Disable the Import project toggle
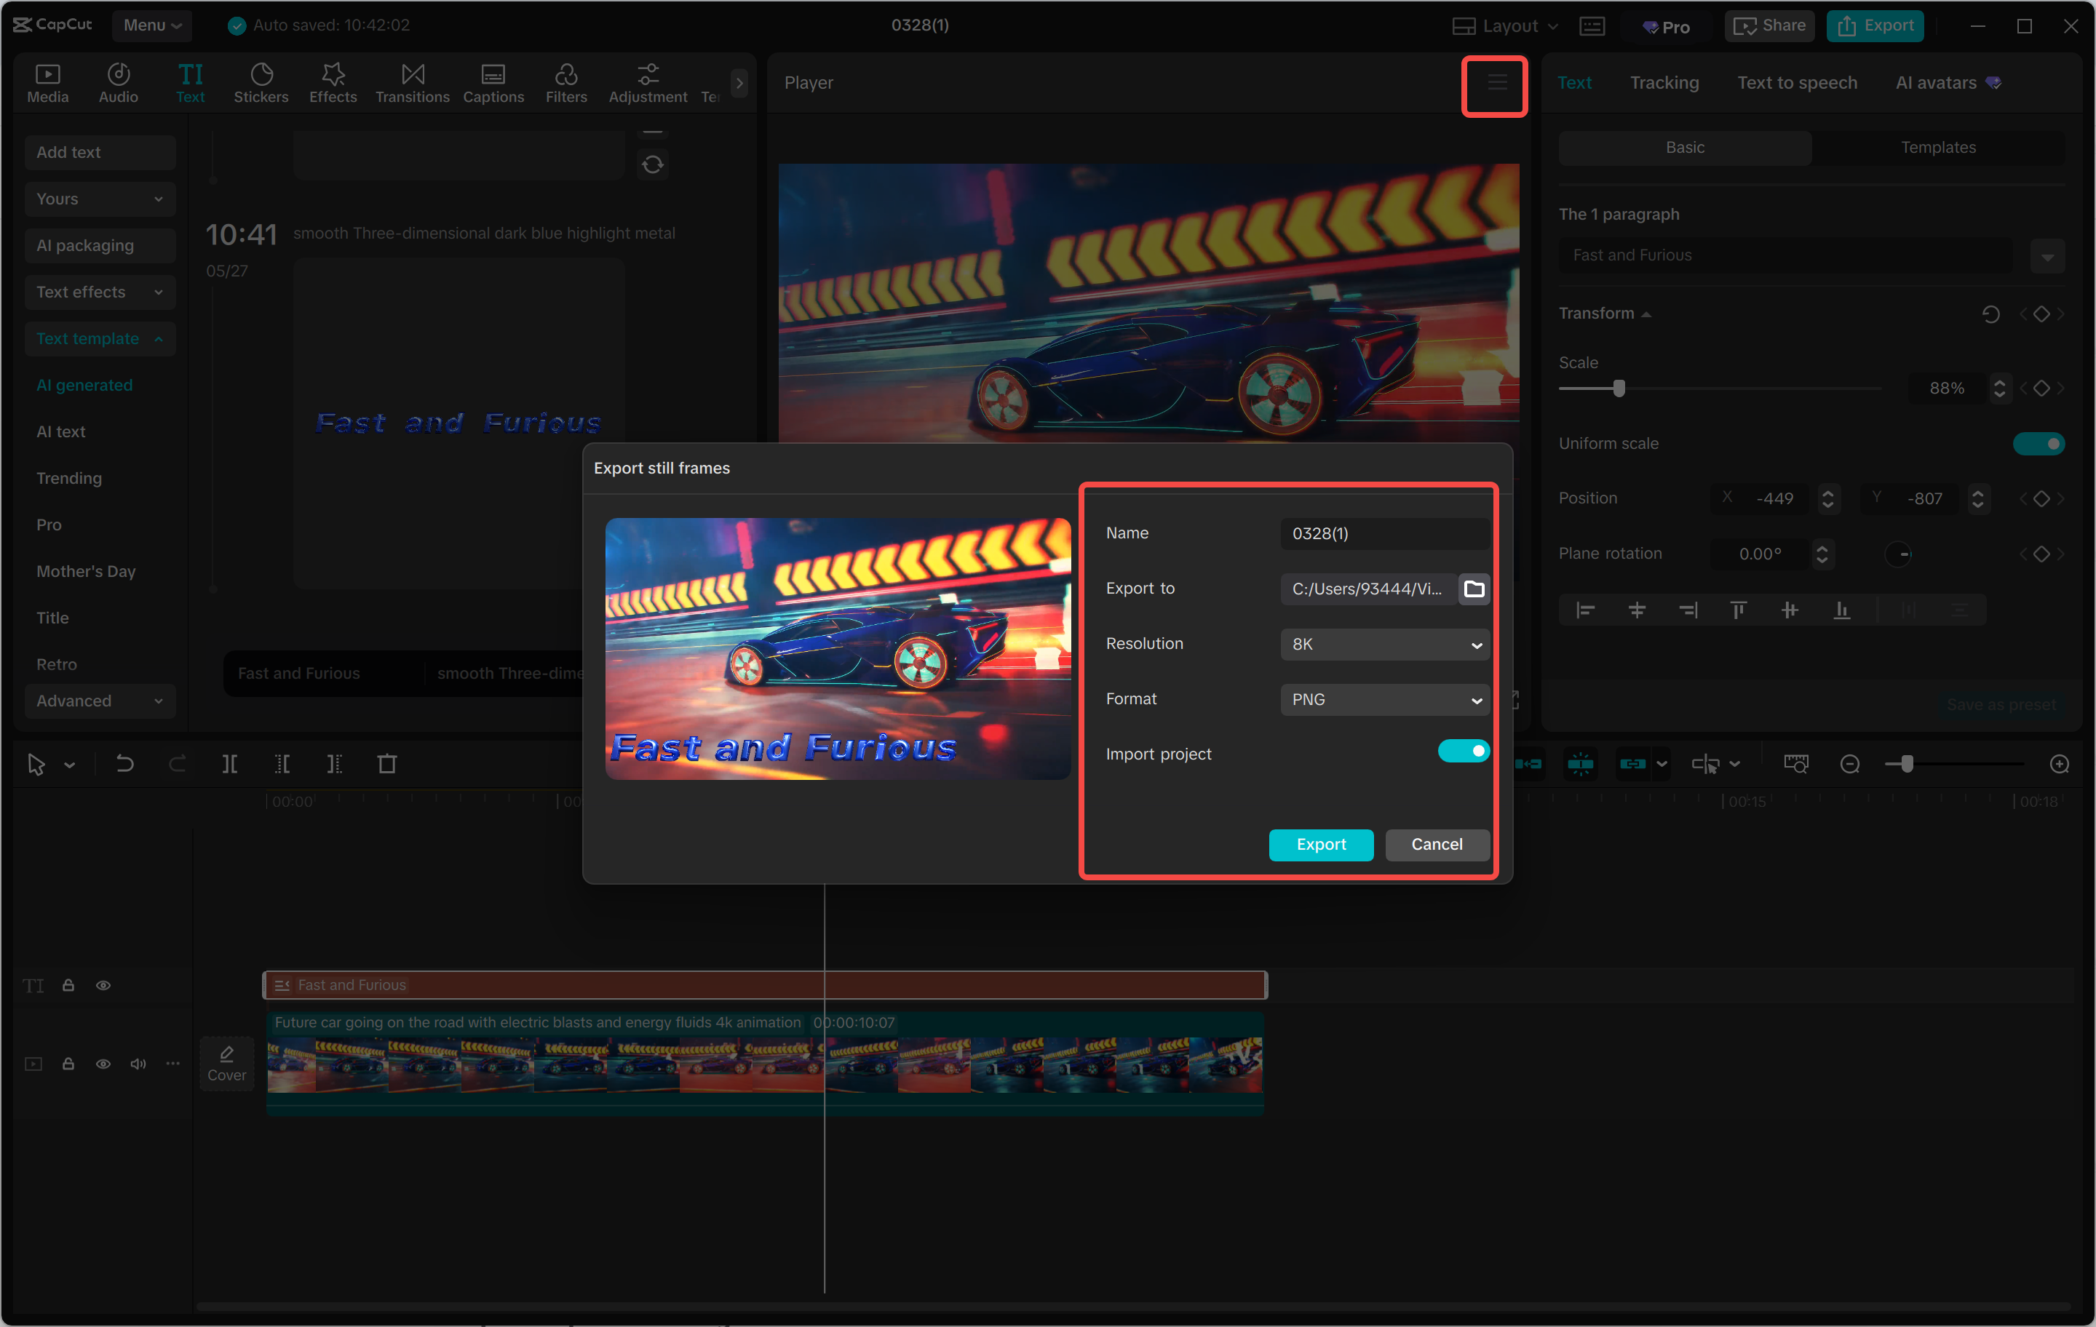2096x1327 pixels. (1463, 751)
